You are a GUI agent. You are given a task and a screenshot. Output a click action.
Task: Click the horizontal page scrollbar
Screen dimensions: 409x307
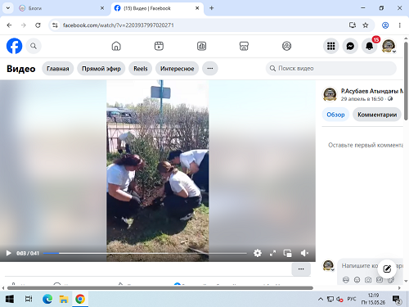[x=160, y=288]
